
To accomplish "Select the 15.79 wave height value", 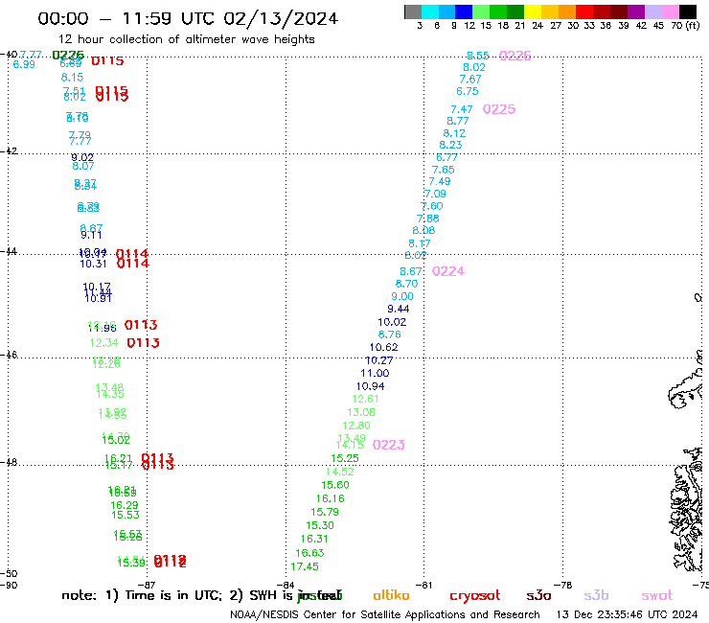I will [x=325, y=512].
